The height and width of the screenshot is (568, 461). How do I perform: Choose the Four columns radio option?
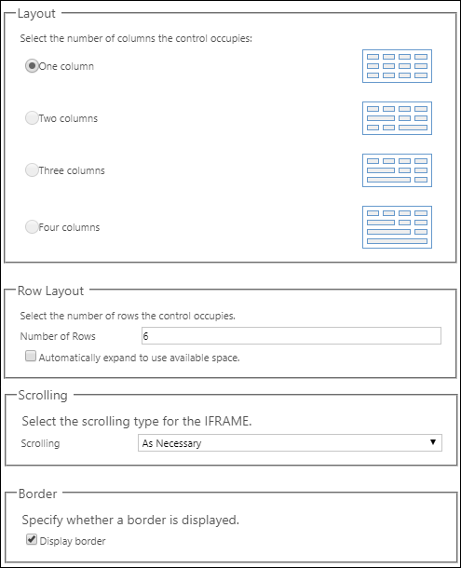tap(32, 227)
